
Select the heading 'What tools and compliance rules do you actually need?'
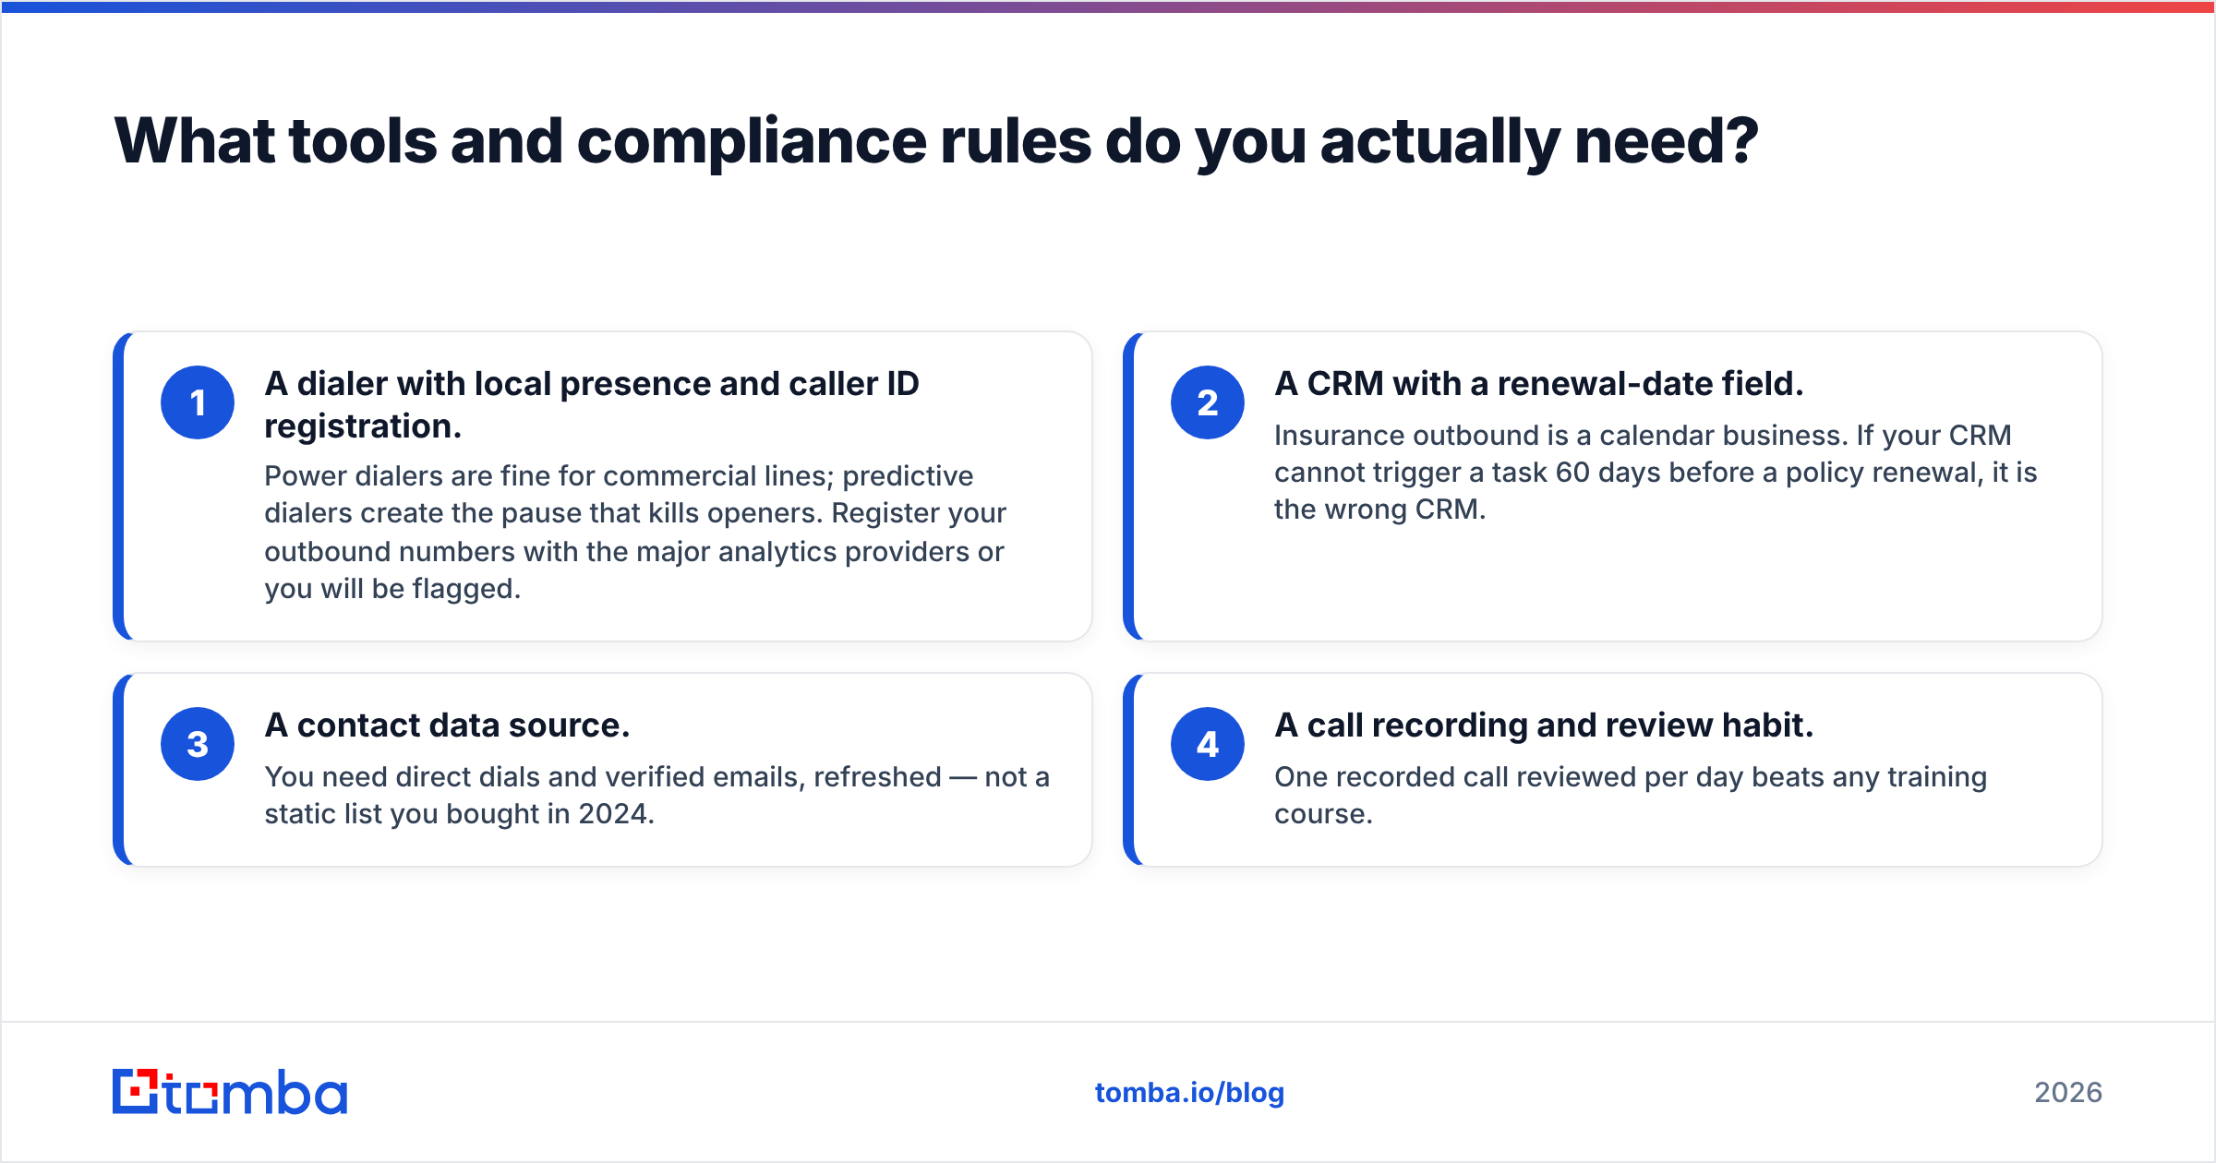click(936, 141)
